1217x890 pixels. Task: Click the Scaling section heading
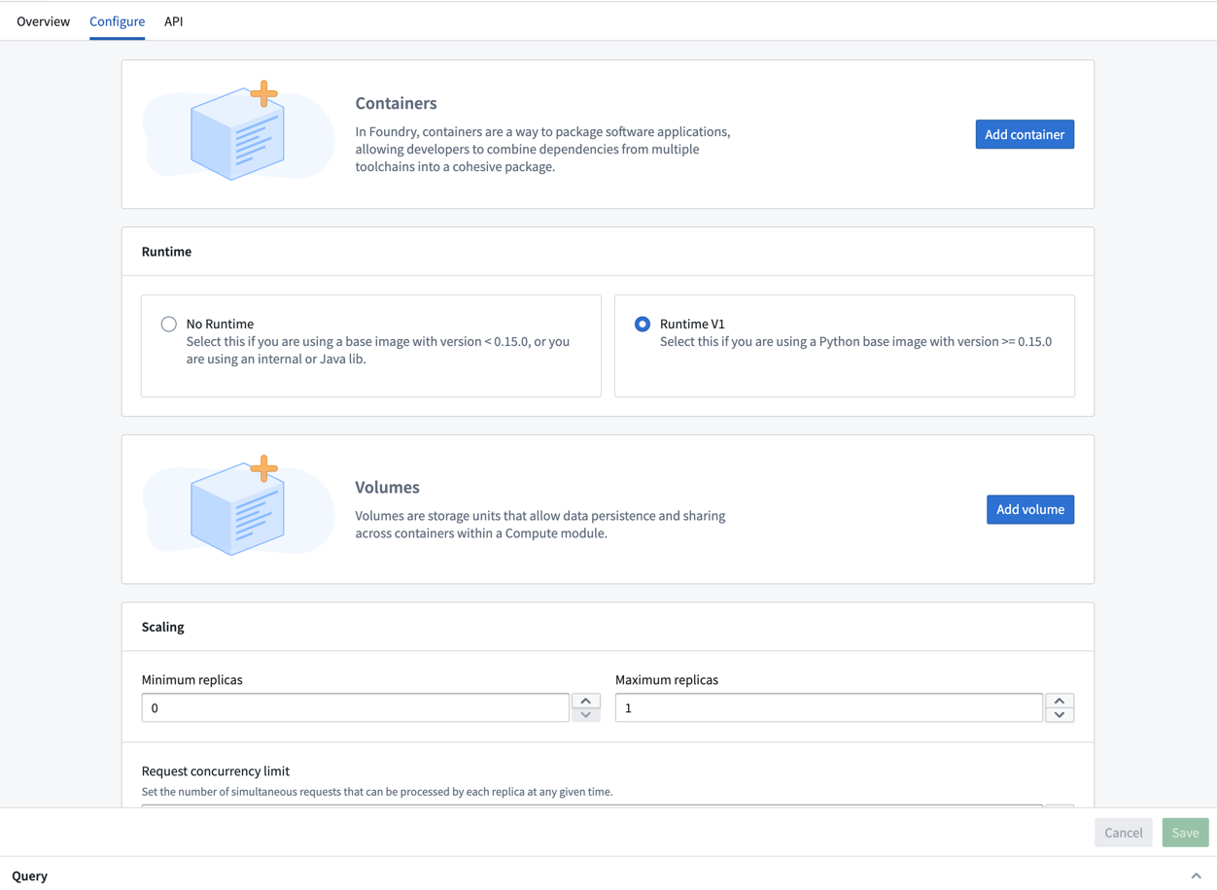tap(162, 627)
